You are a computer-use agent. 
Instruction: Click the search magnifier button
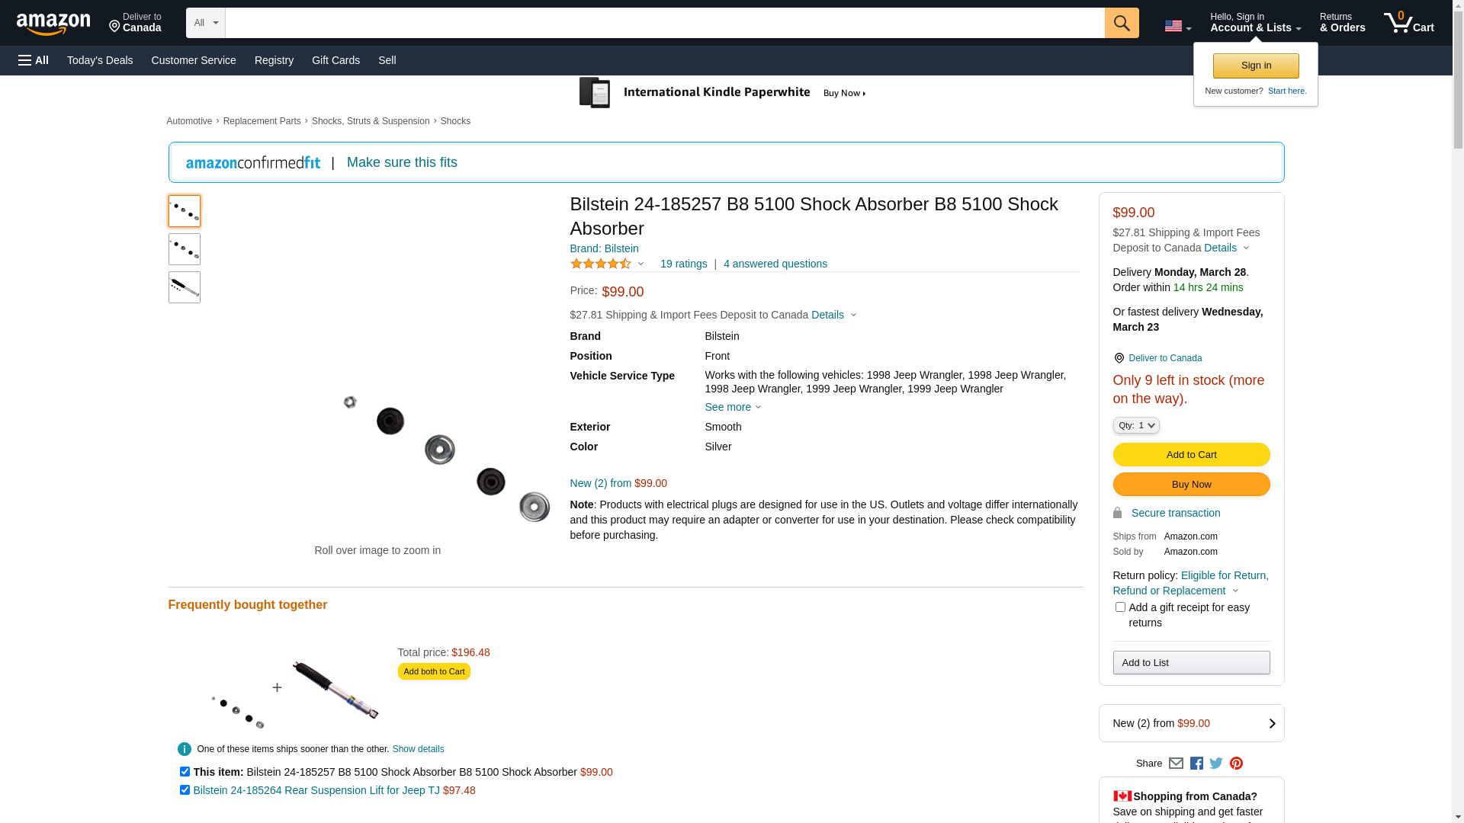[x=1121, y=23]
